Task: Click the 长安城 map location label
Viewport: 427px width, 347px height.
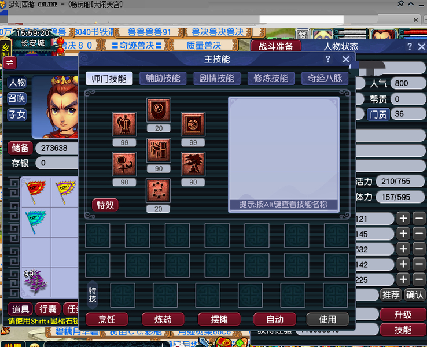Action: coord(32,43)
